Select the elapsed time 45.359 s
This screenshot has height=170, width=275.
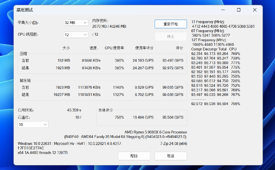pos(74,110)
